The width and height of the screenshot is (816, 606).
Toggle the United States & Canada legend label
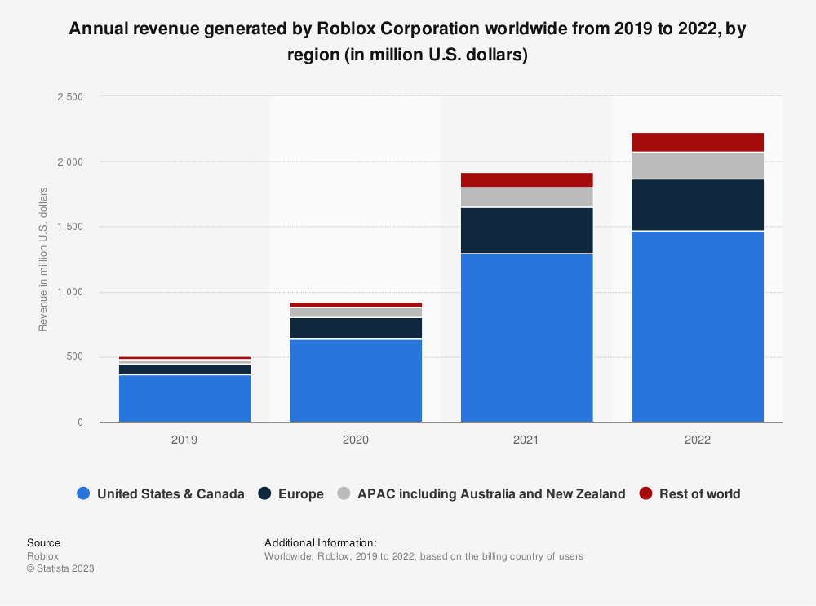171,493
